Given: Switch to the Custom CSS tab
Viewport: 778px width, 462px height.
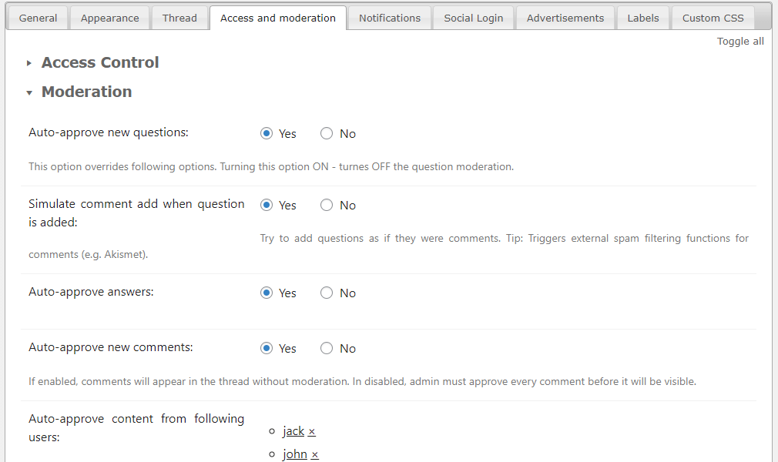Looking at the screenshot, I should 713,18.
